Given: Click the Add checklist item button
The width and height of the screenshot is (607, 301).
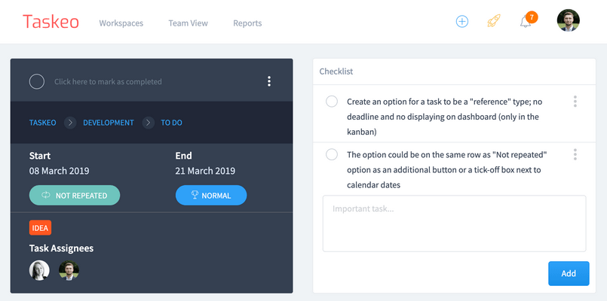Looking at the screenshot, I should pos(569,273).
